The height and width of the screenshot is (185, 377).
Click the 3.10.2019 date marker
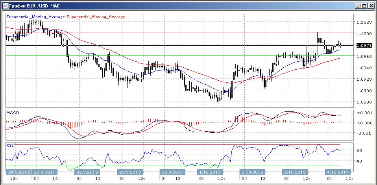pos(294,172)
